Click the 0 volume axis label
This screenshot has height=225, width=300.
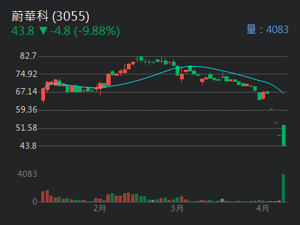(35, 201)
